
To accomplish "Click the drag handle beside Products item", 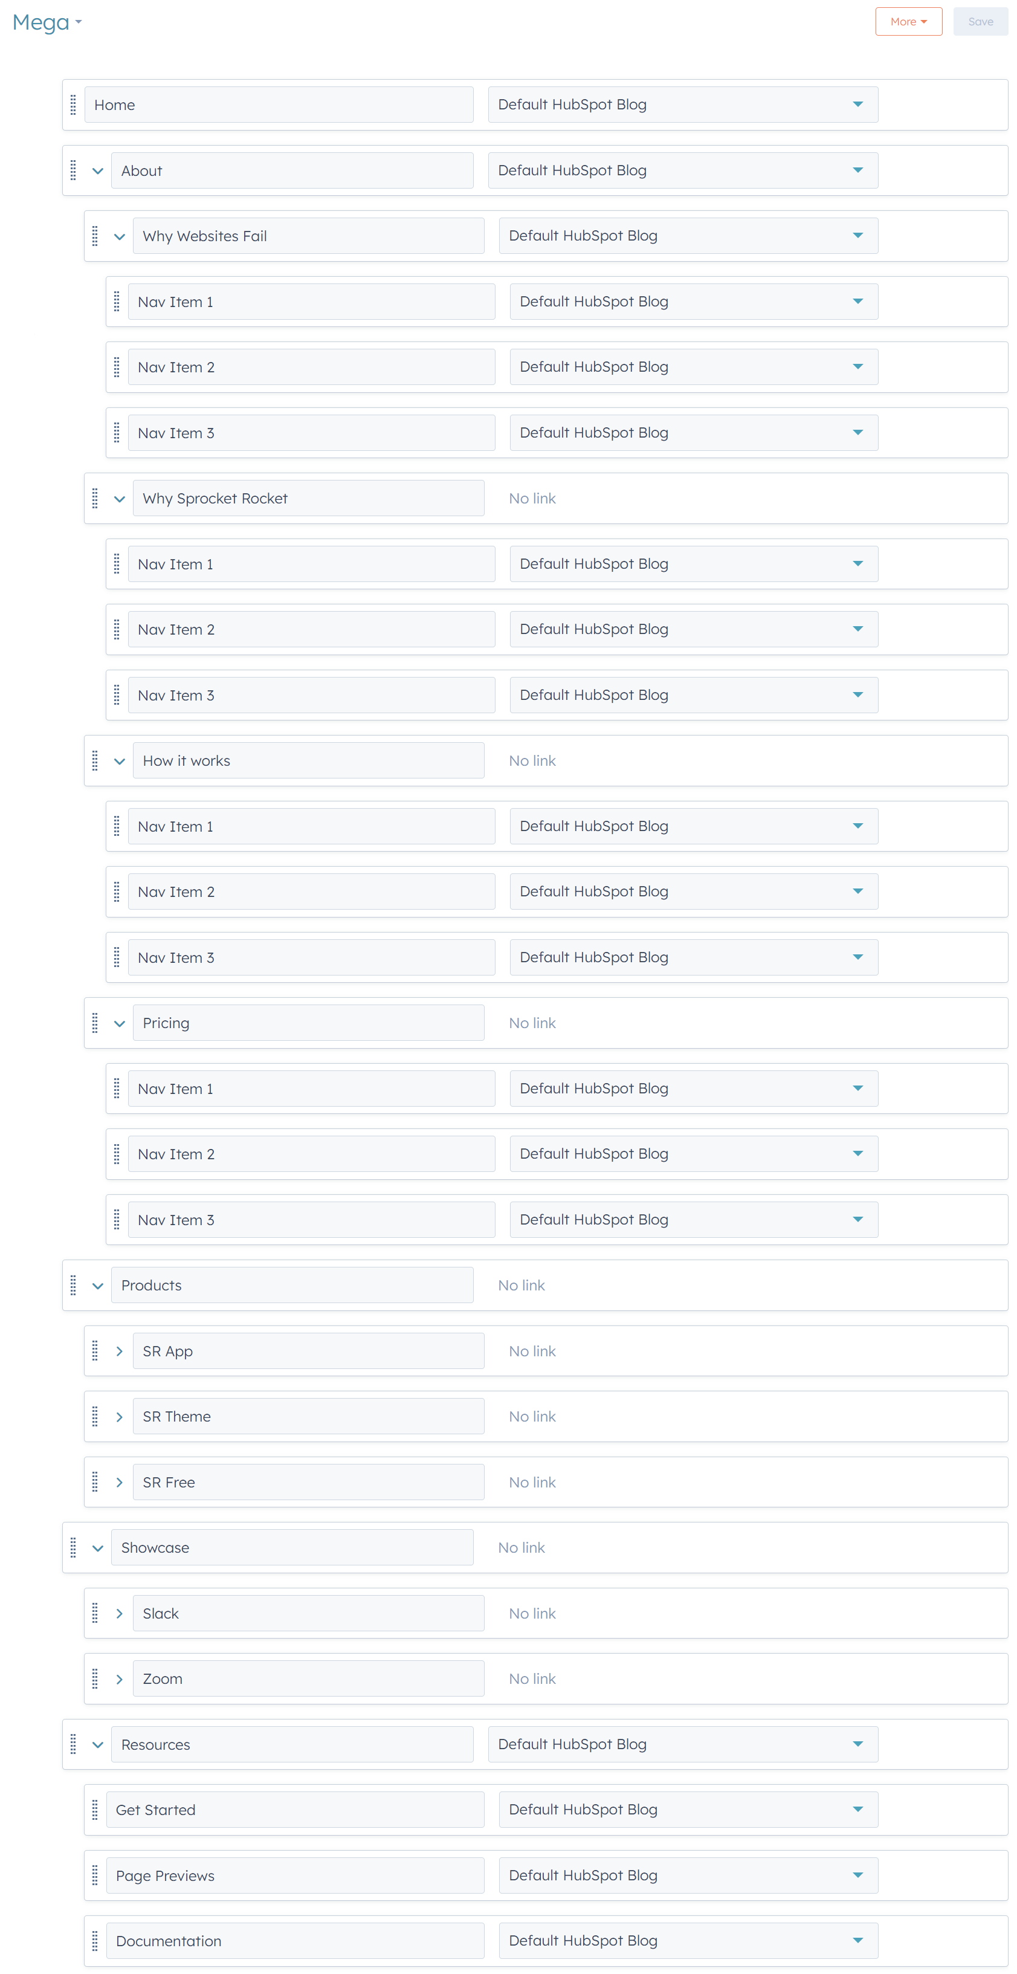I will click(x=74, y=1285).
